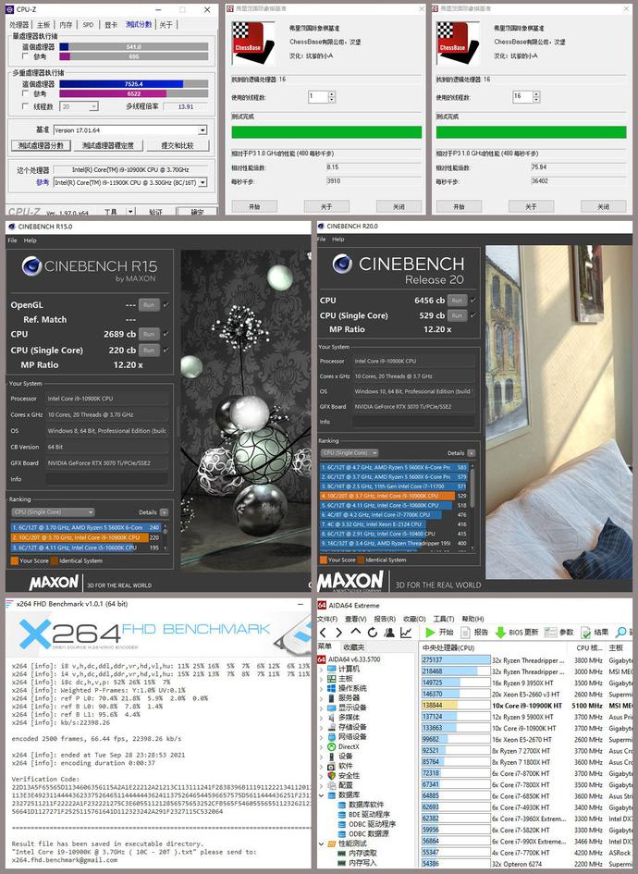Collapse 数据库 node in AIDA64 tree
This screenshot has width=638, height=874.
tap(322, 794)
